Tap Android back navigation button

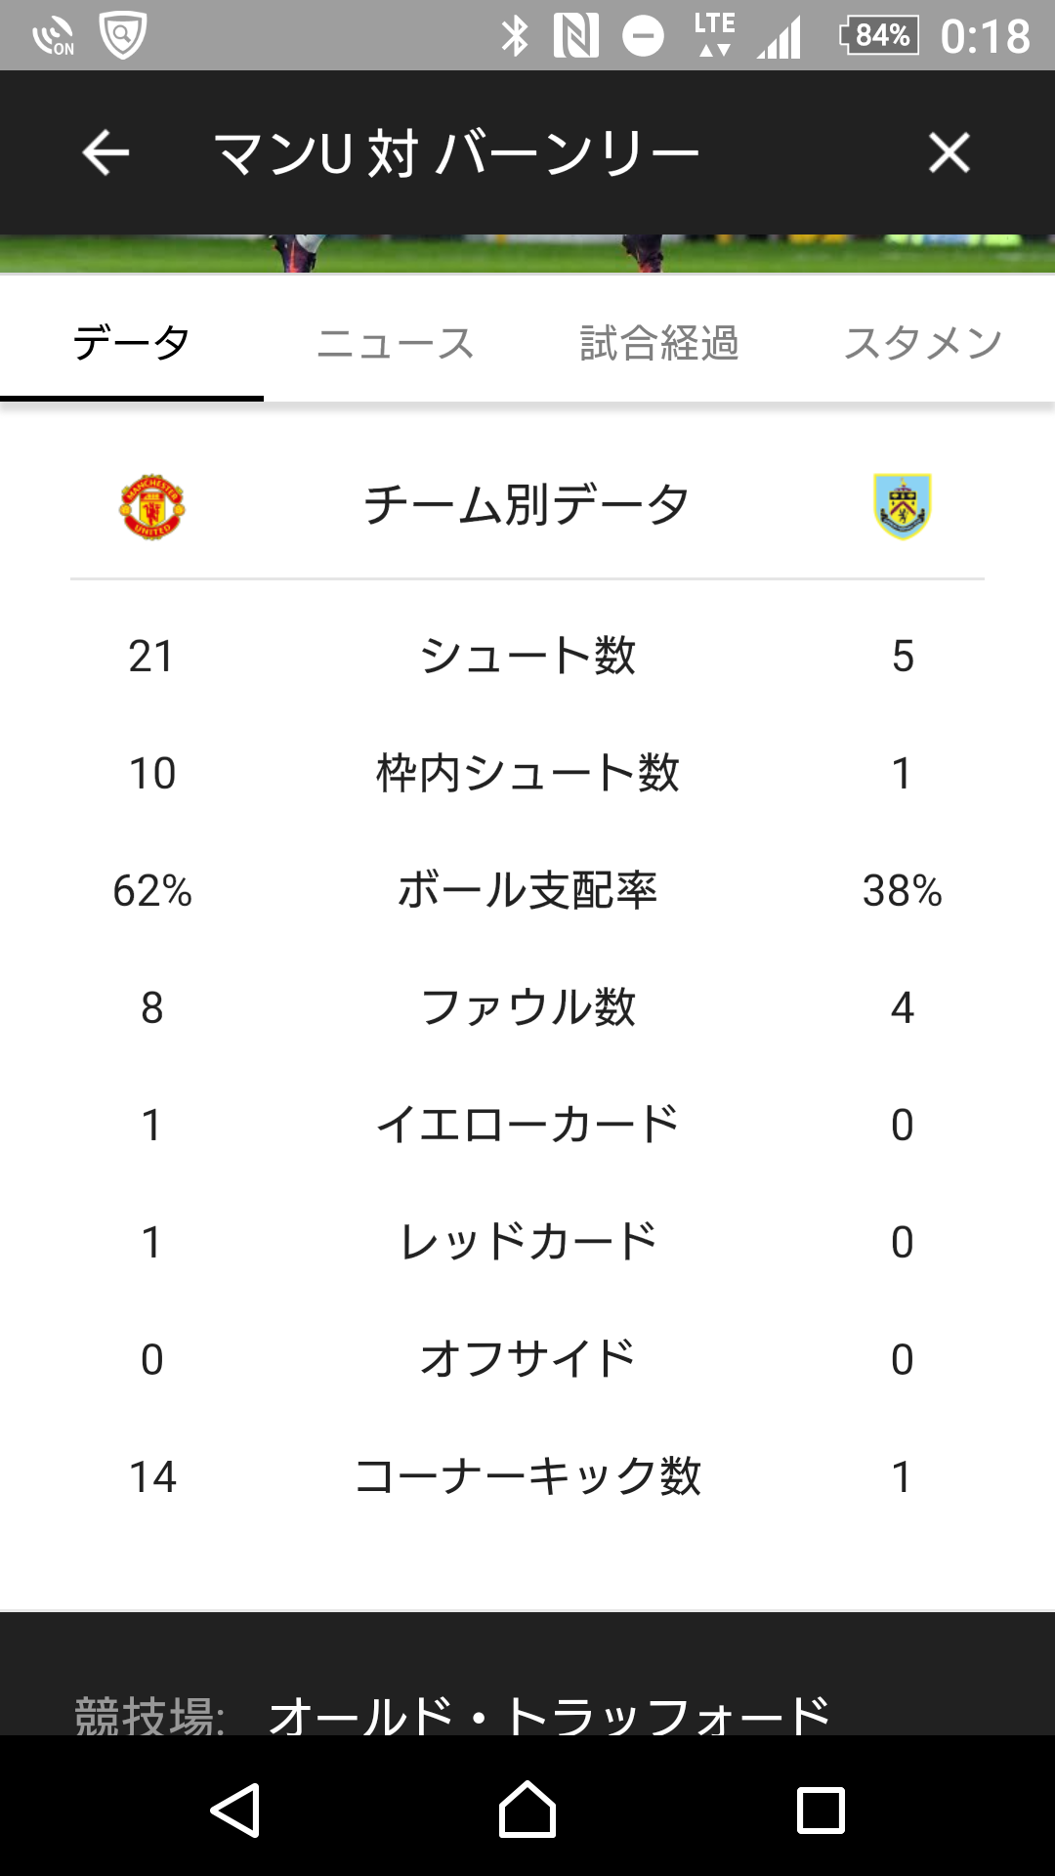pyautogui.click(x=235, y=1810)
